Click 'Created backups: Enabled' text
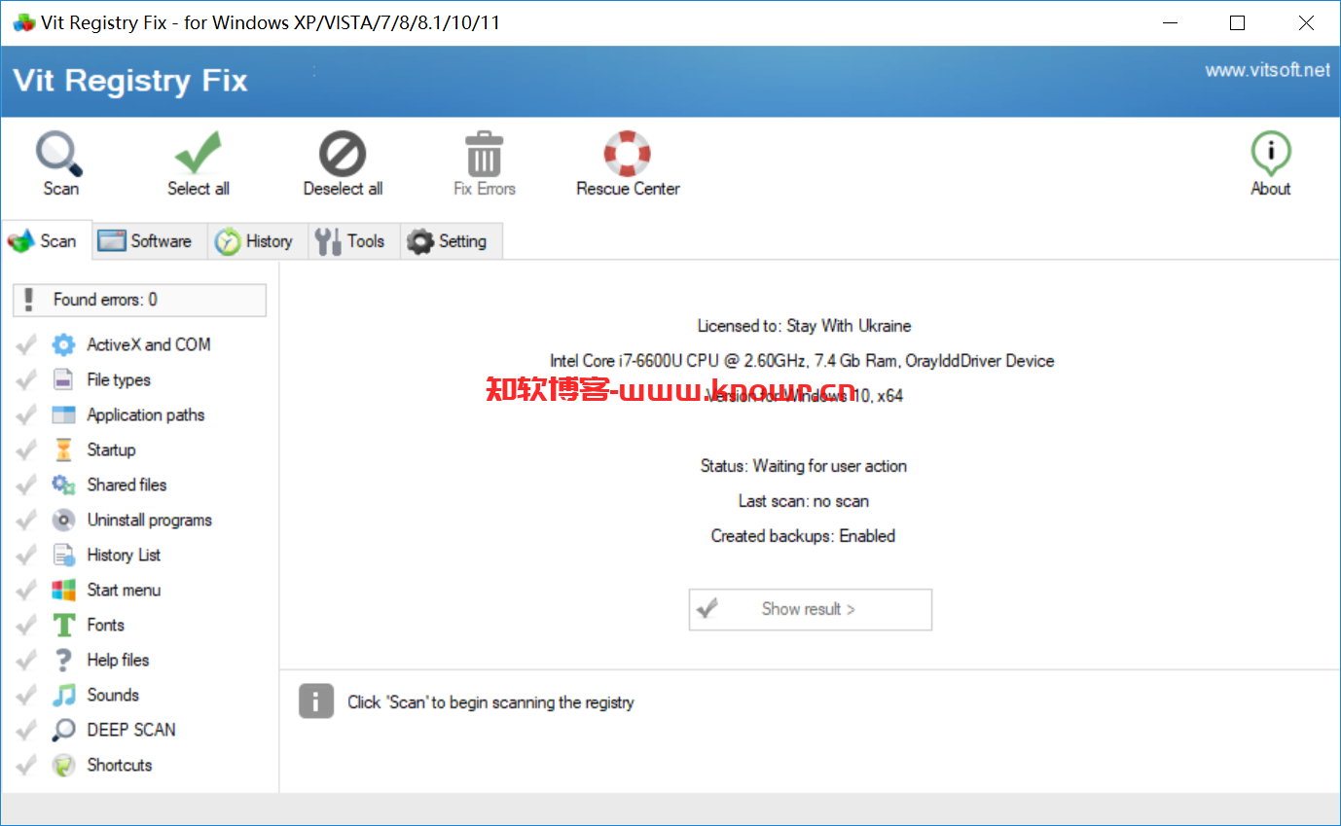This screenshot has width=1341, height=826. (803, 536)
